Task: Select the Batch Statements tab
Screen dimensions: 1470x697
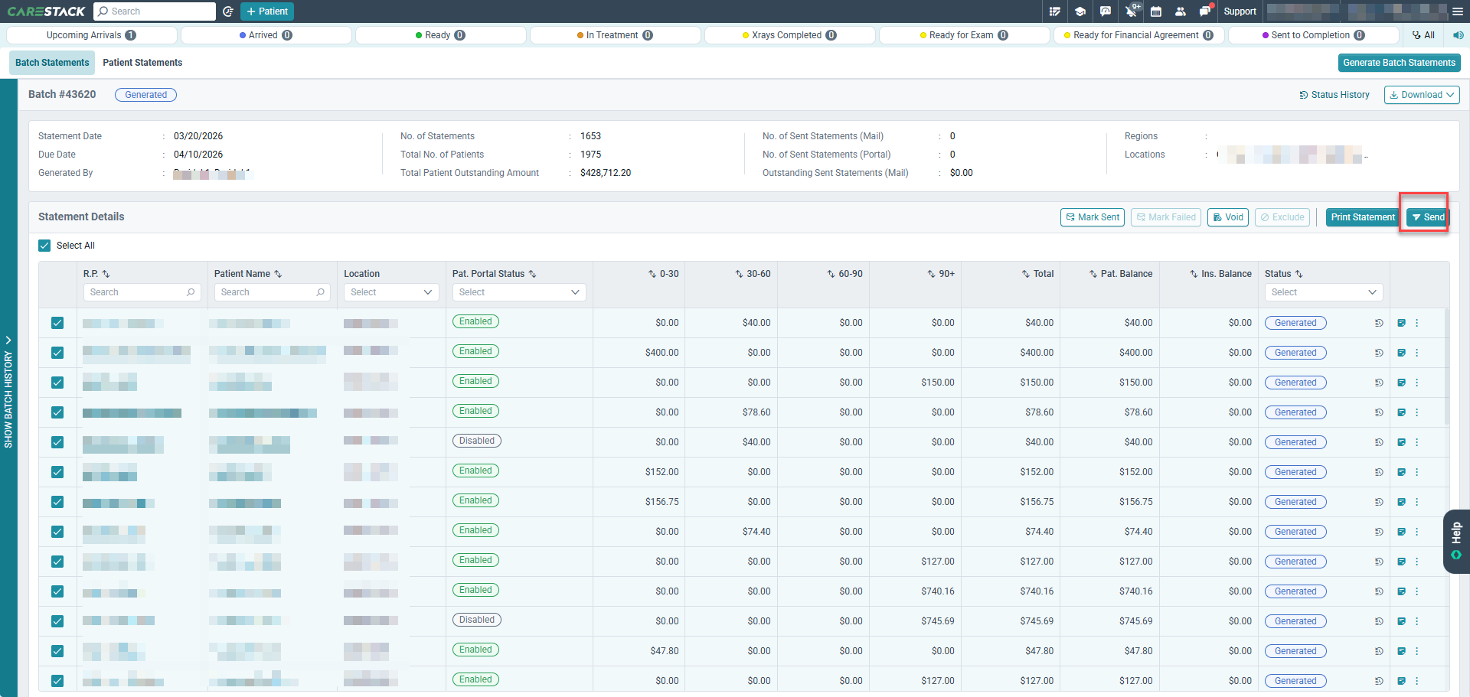Action: 52,63
